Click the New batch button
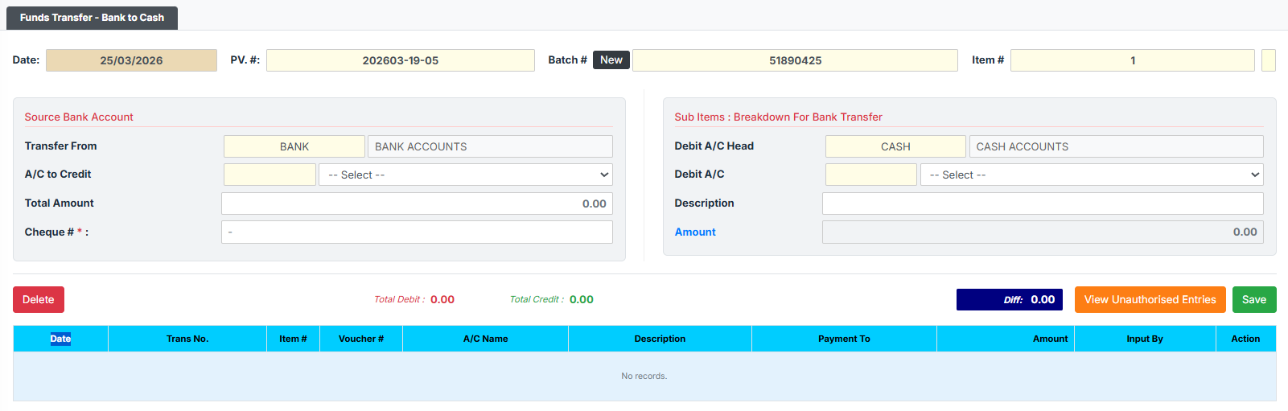This screenshot has width=1288, height=411. pyautogui.click(x=611, y=60)
